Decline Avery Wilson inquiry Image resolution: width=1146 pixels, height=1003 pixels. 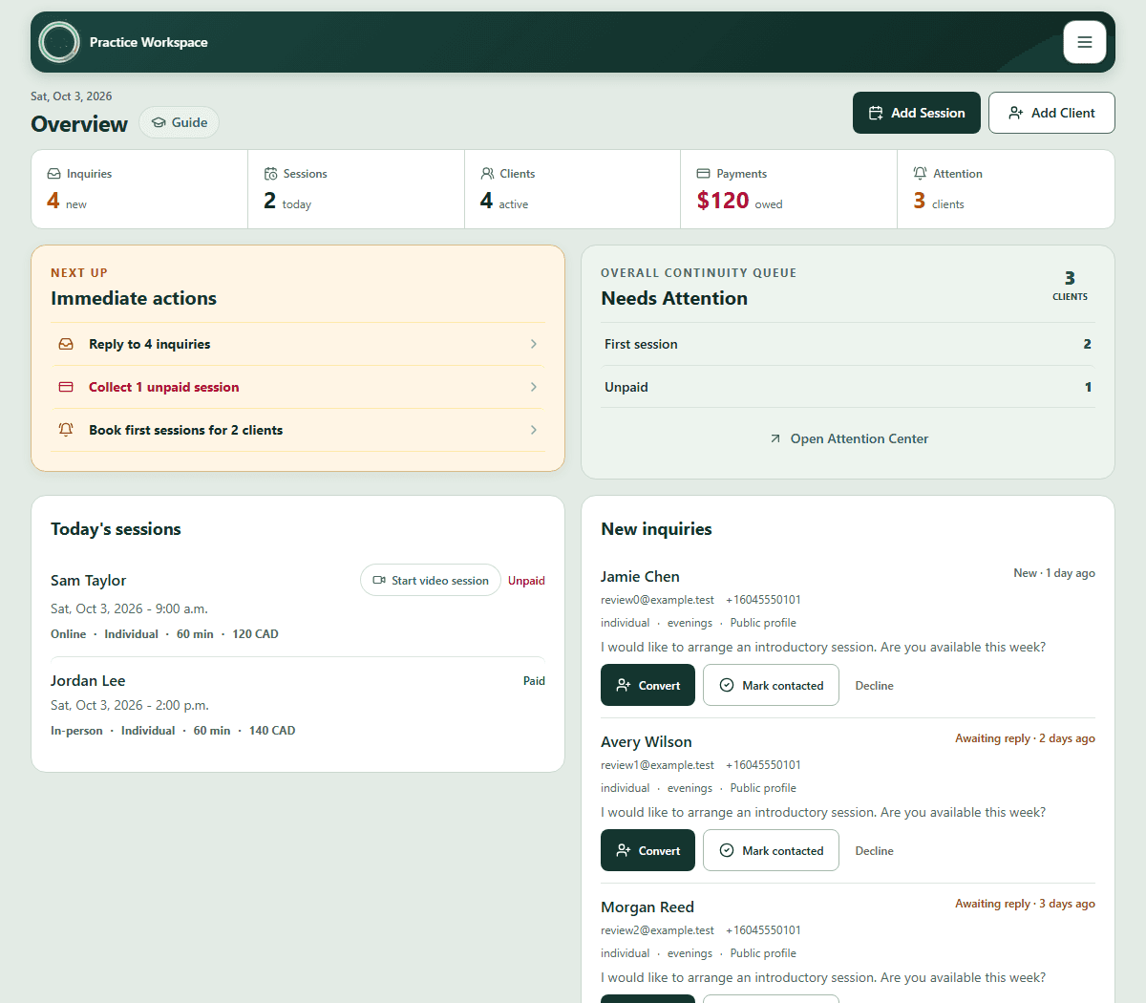874,851
